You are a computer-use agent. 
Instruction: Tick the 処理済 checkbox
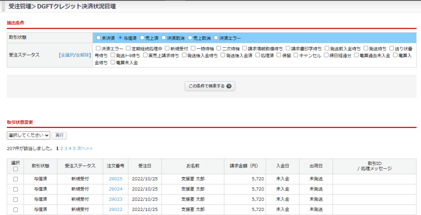point(258,55)
